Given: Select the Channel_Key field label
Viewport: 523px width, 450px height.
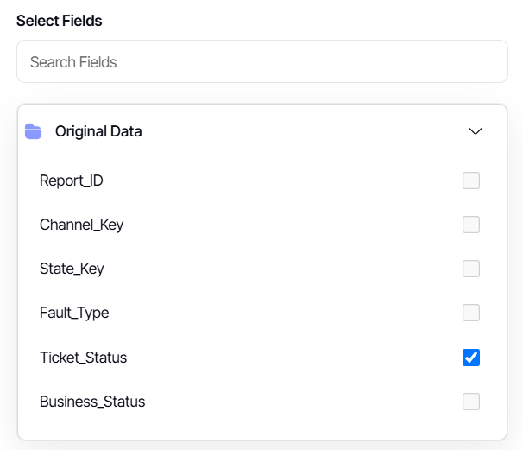Looking at the screenshot, I should click(81, 225).
